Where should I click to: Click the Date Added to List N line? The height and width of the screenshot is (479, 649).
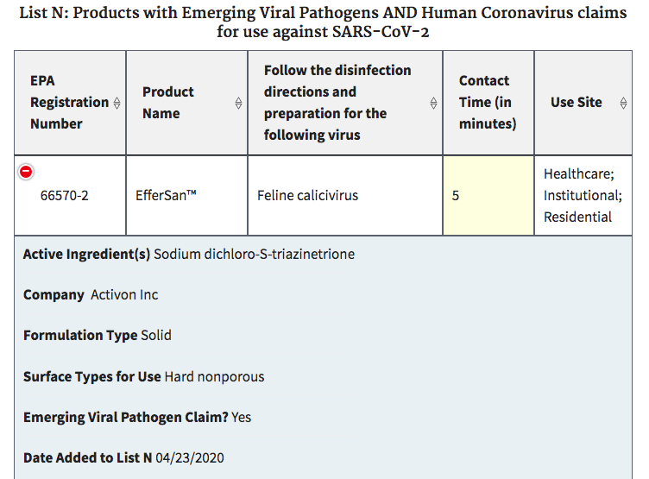coord(123,457)
